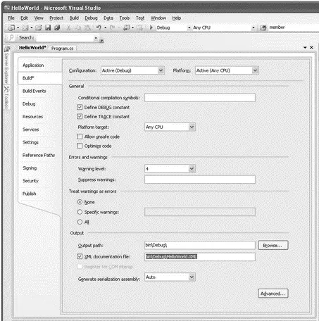Click the Conditional compilation symbols field
This screenshot has width=319, height=321.
(200, 98)
